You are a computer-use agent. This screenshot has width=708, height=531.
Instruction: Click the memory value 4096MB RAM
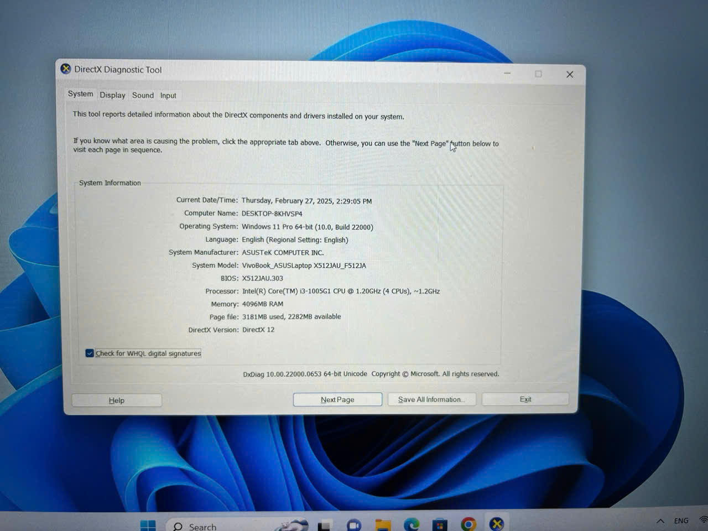coord(263,304)
